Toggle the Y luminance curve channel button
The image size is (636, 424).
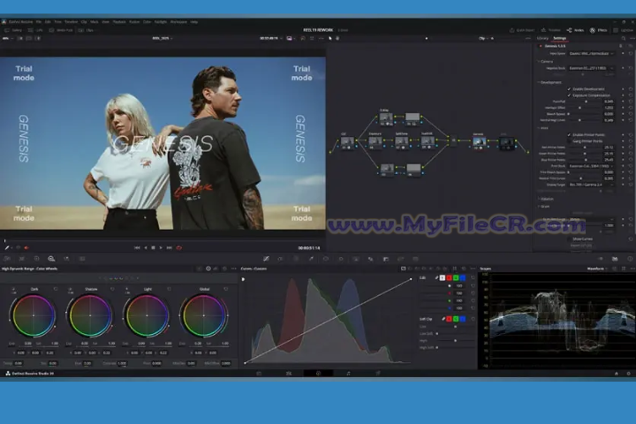point(443,278)
